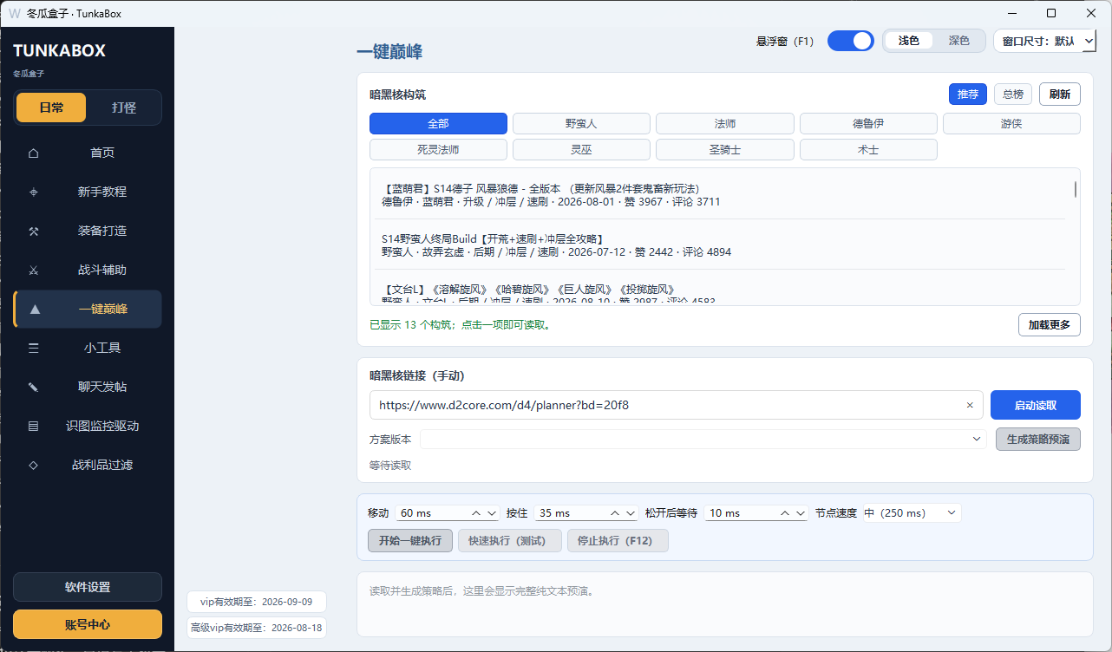Switch theme to 深色
This screenshot has height=652, width=1112.
click(958, 41)
